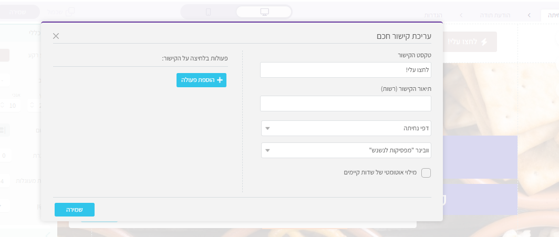Close the smart link editing dialog
Screen dimensions: 559x237
[56, 36]
